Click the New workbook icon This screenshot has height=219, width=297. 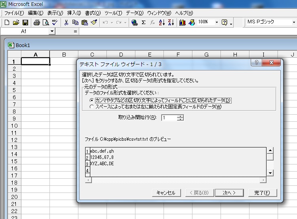pos(7,23)
